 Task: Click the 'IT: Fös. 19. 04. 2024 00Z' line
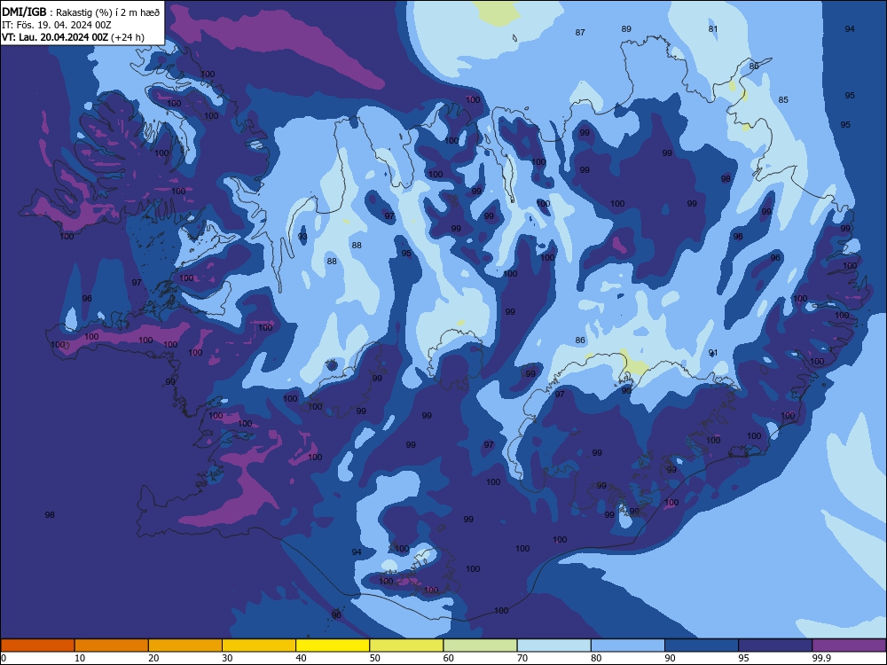pyautogui.click(x=57, y=25)
